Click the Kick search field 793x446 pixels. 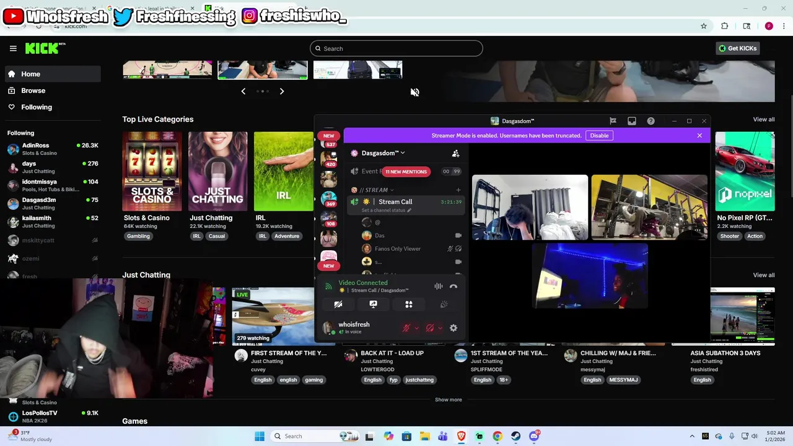396,48
